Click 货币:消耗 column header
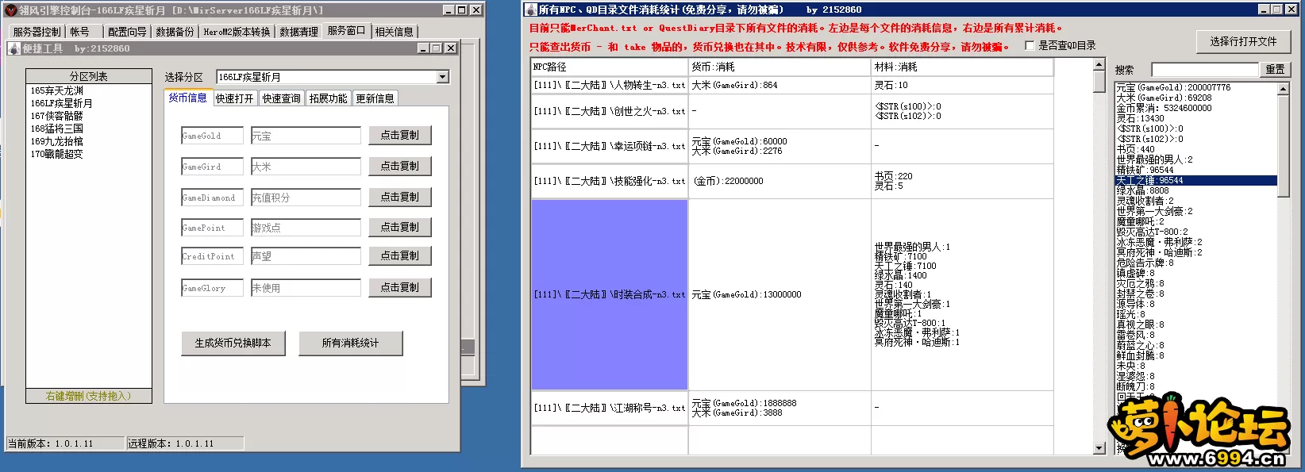 coord(780,67)
